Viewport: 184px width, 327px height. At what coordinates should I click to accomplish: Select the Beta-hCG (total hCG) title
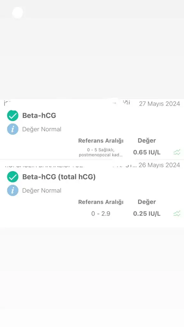coord(59,177)
